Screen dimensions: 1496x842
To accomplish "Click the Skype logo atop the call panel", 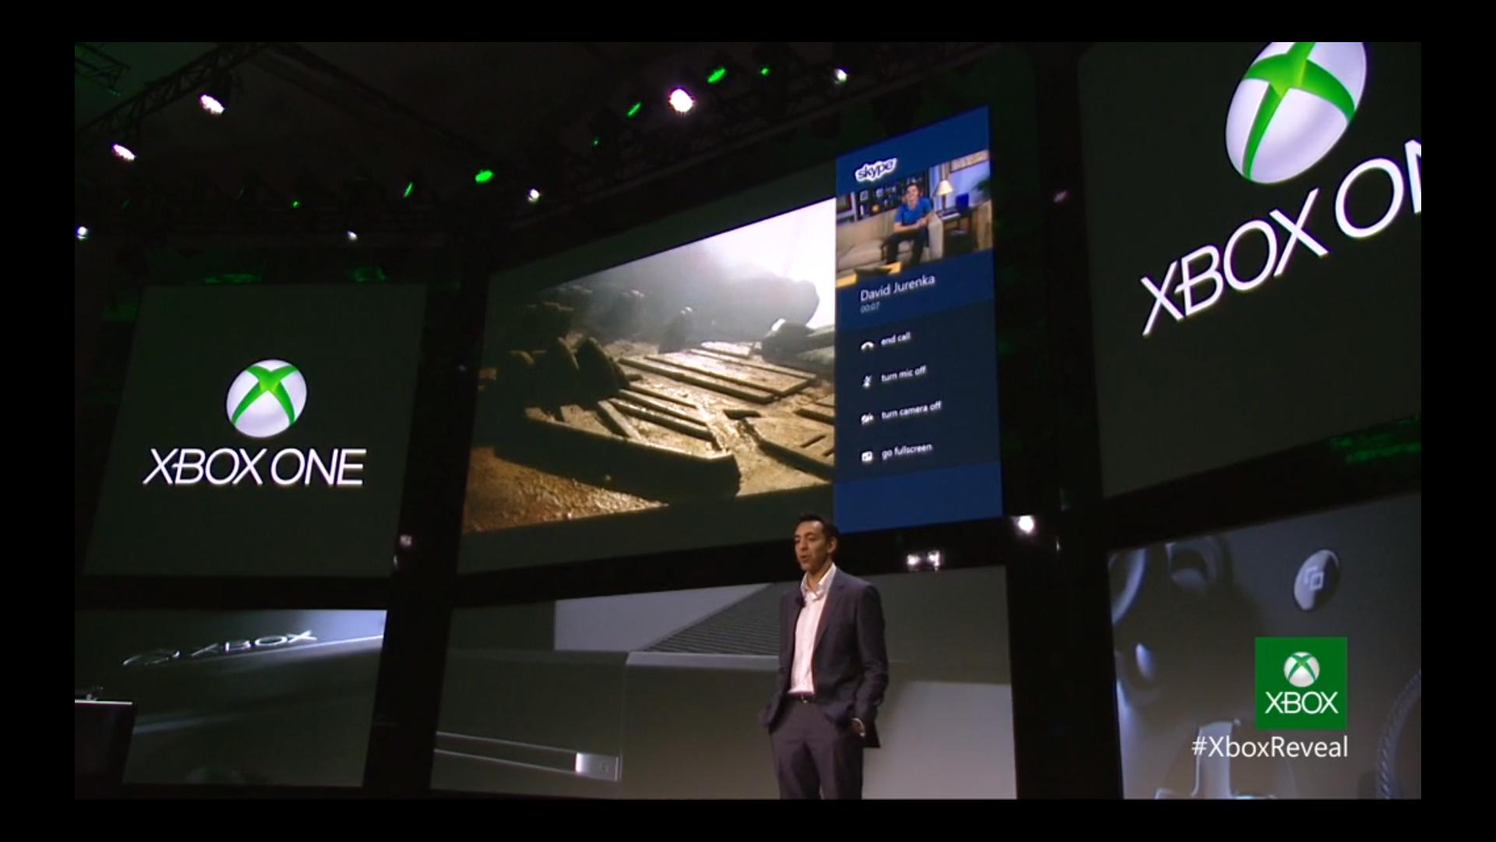I will coord(875,170).
